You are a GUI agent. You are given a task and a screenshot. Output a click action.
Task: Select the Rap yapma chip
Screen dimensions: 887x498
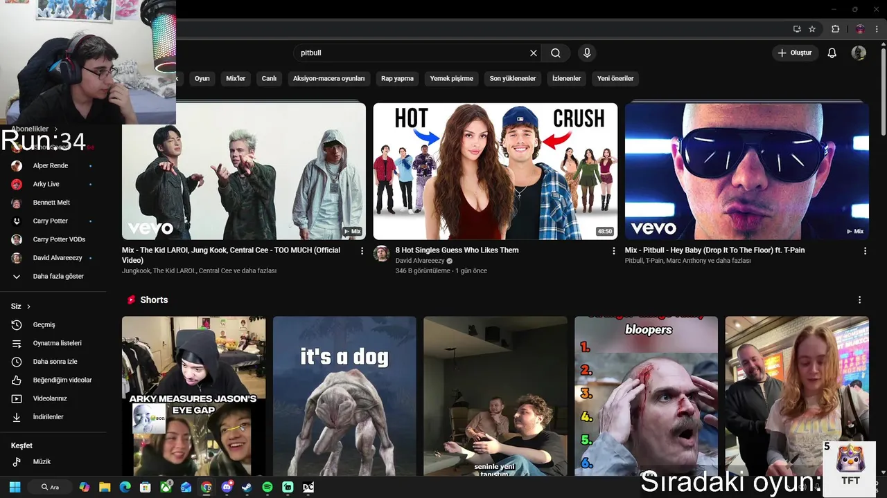(x=397, y=78)
